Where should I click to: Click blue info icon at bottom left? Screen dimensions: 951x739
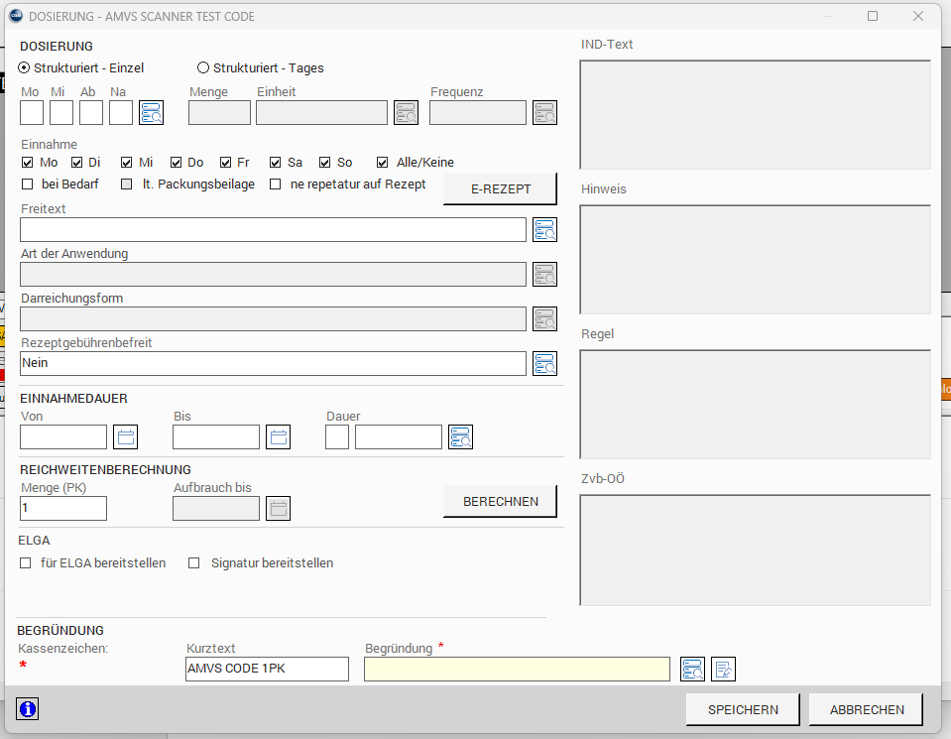pos(28,709)
